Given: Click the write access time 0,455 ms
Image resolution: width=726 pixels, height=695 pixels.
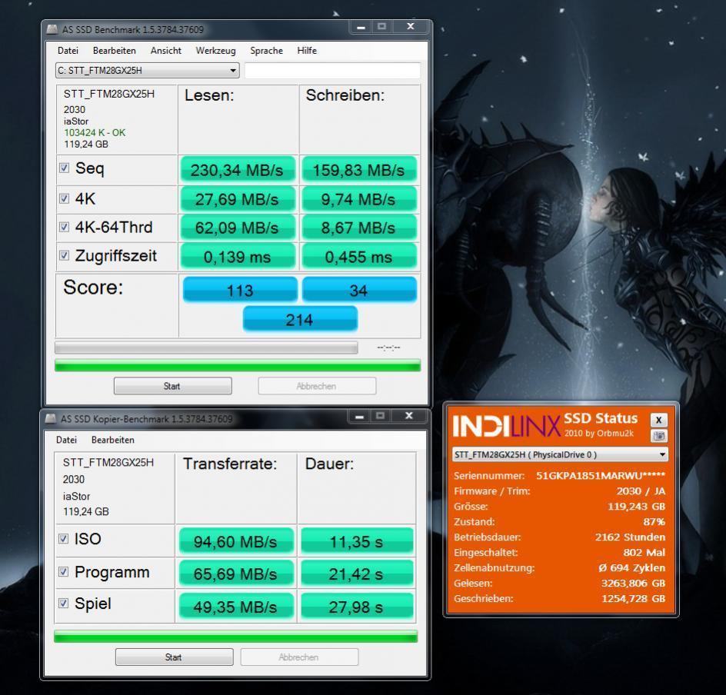Looking at the screenshot, I should click(359, 257).
